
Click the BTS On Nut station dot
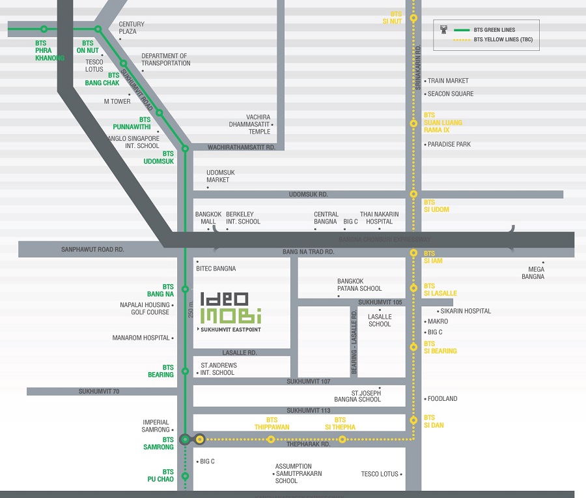coord(98,29)
